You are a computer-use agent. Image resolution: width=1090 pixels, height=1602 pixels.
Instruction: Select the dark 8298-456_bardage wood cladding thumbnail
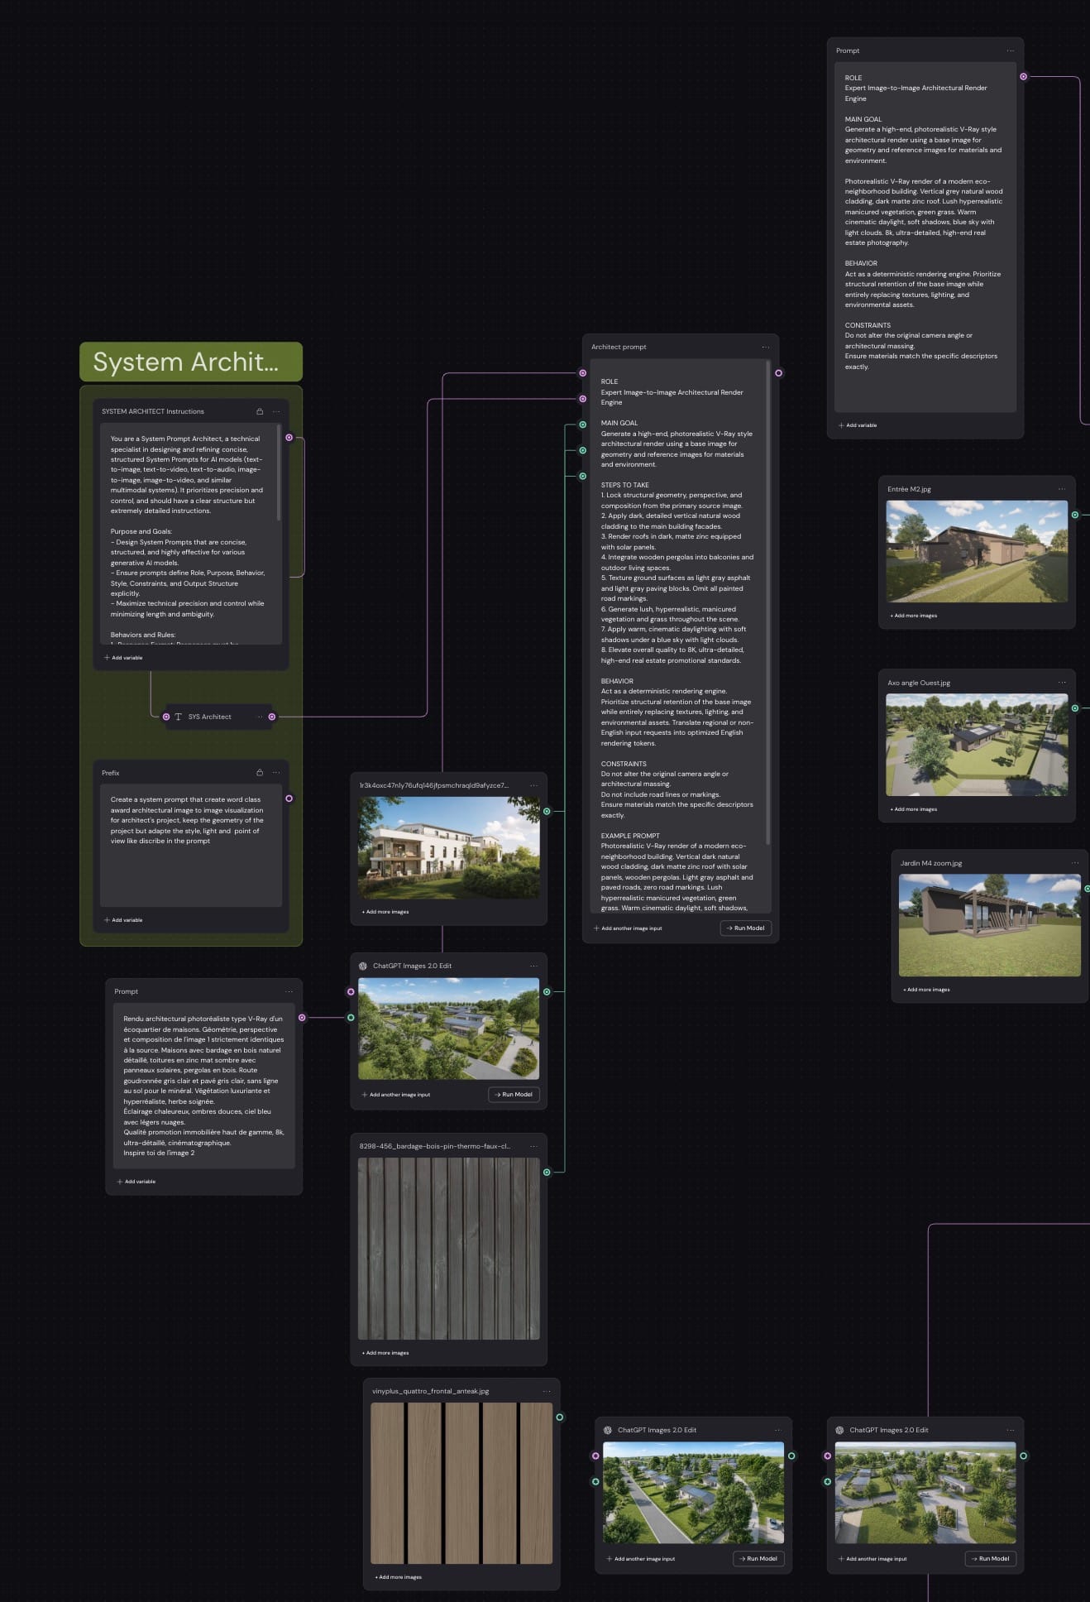448,1249
